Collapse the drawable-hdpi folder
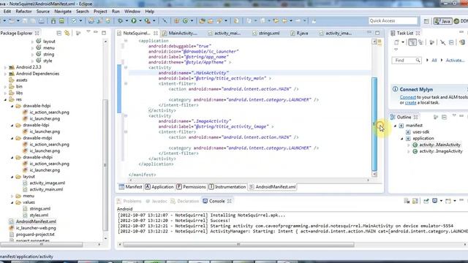468x263 pixels. (x=12, y=106)
